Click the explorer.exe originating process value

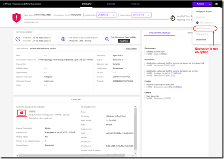pos(49,81)
